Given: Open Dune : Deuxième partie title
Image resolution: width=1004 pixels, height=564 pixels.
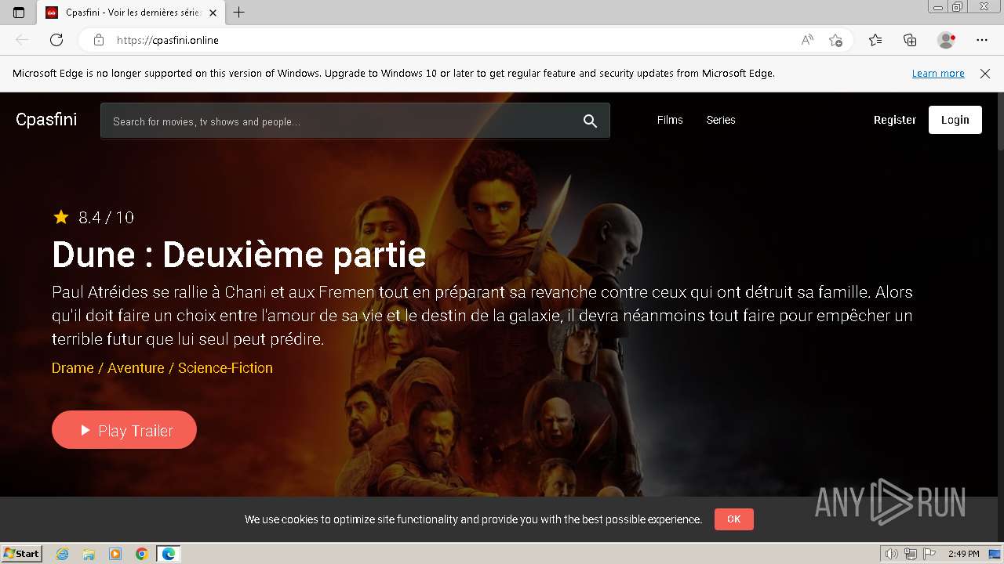Looking at the screenshot, I should point(239,255).
